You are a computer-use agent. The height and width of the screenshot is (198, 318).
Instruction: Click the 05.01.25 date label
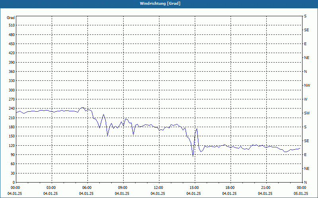301,193
